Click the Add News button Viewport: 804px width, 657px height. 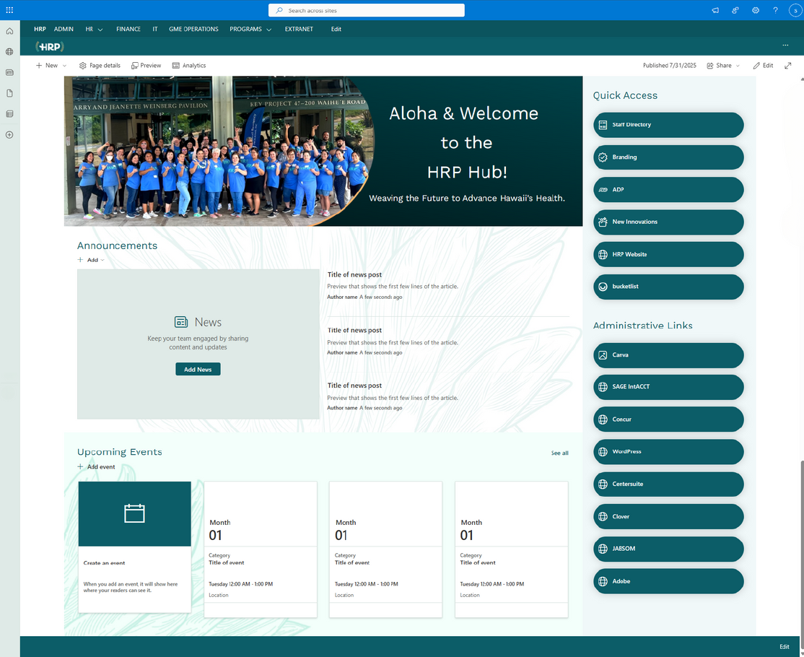pos(198,370)
